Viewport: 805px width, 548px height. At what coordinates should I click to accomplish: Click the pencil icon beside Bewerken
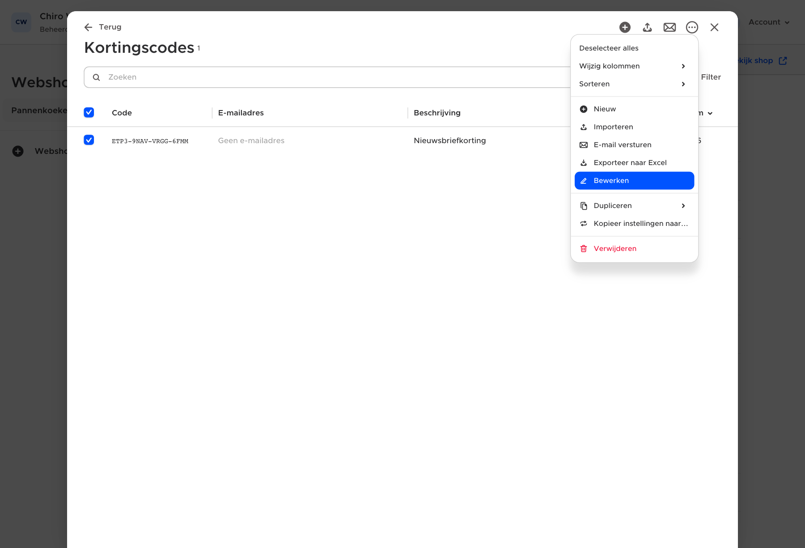tap(584, 181)
